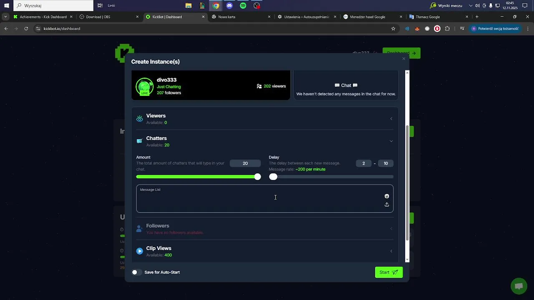The width and height of the screenshot is (534, 300).
Task: Click the Delay slider handle
Action: 273,177
